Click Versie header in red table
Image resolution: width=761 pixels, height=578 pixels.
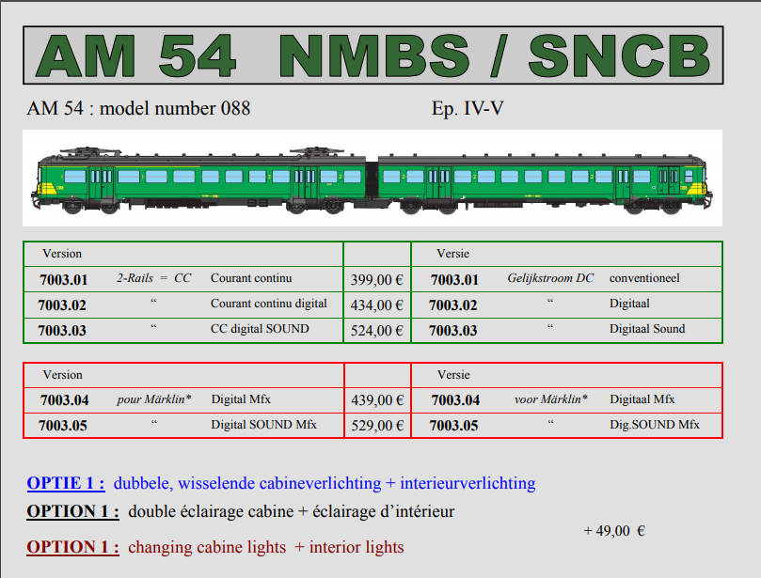[x=453, y=375]
